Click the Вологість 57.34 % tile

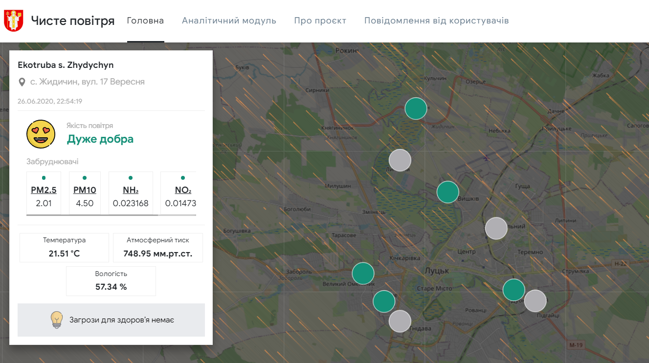111,281
